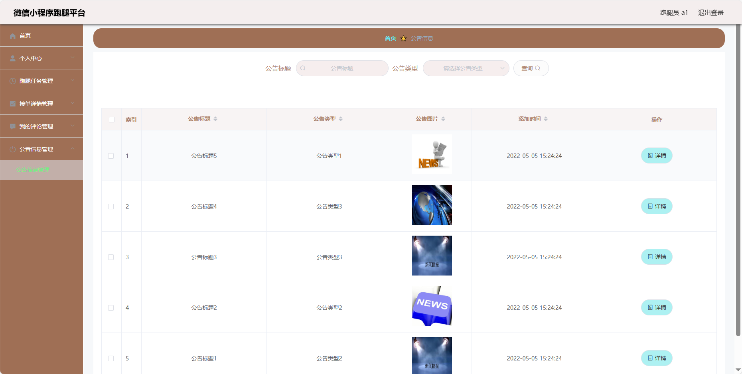
Task: Sort by 公告标题 column arrows
Action: click(215, 119)
